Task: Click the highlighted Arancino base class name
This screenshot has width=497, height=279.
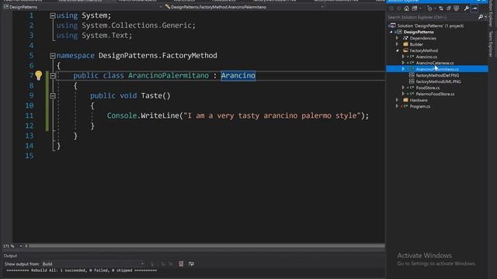Action: [238, 76]
